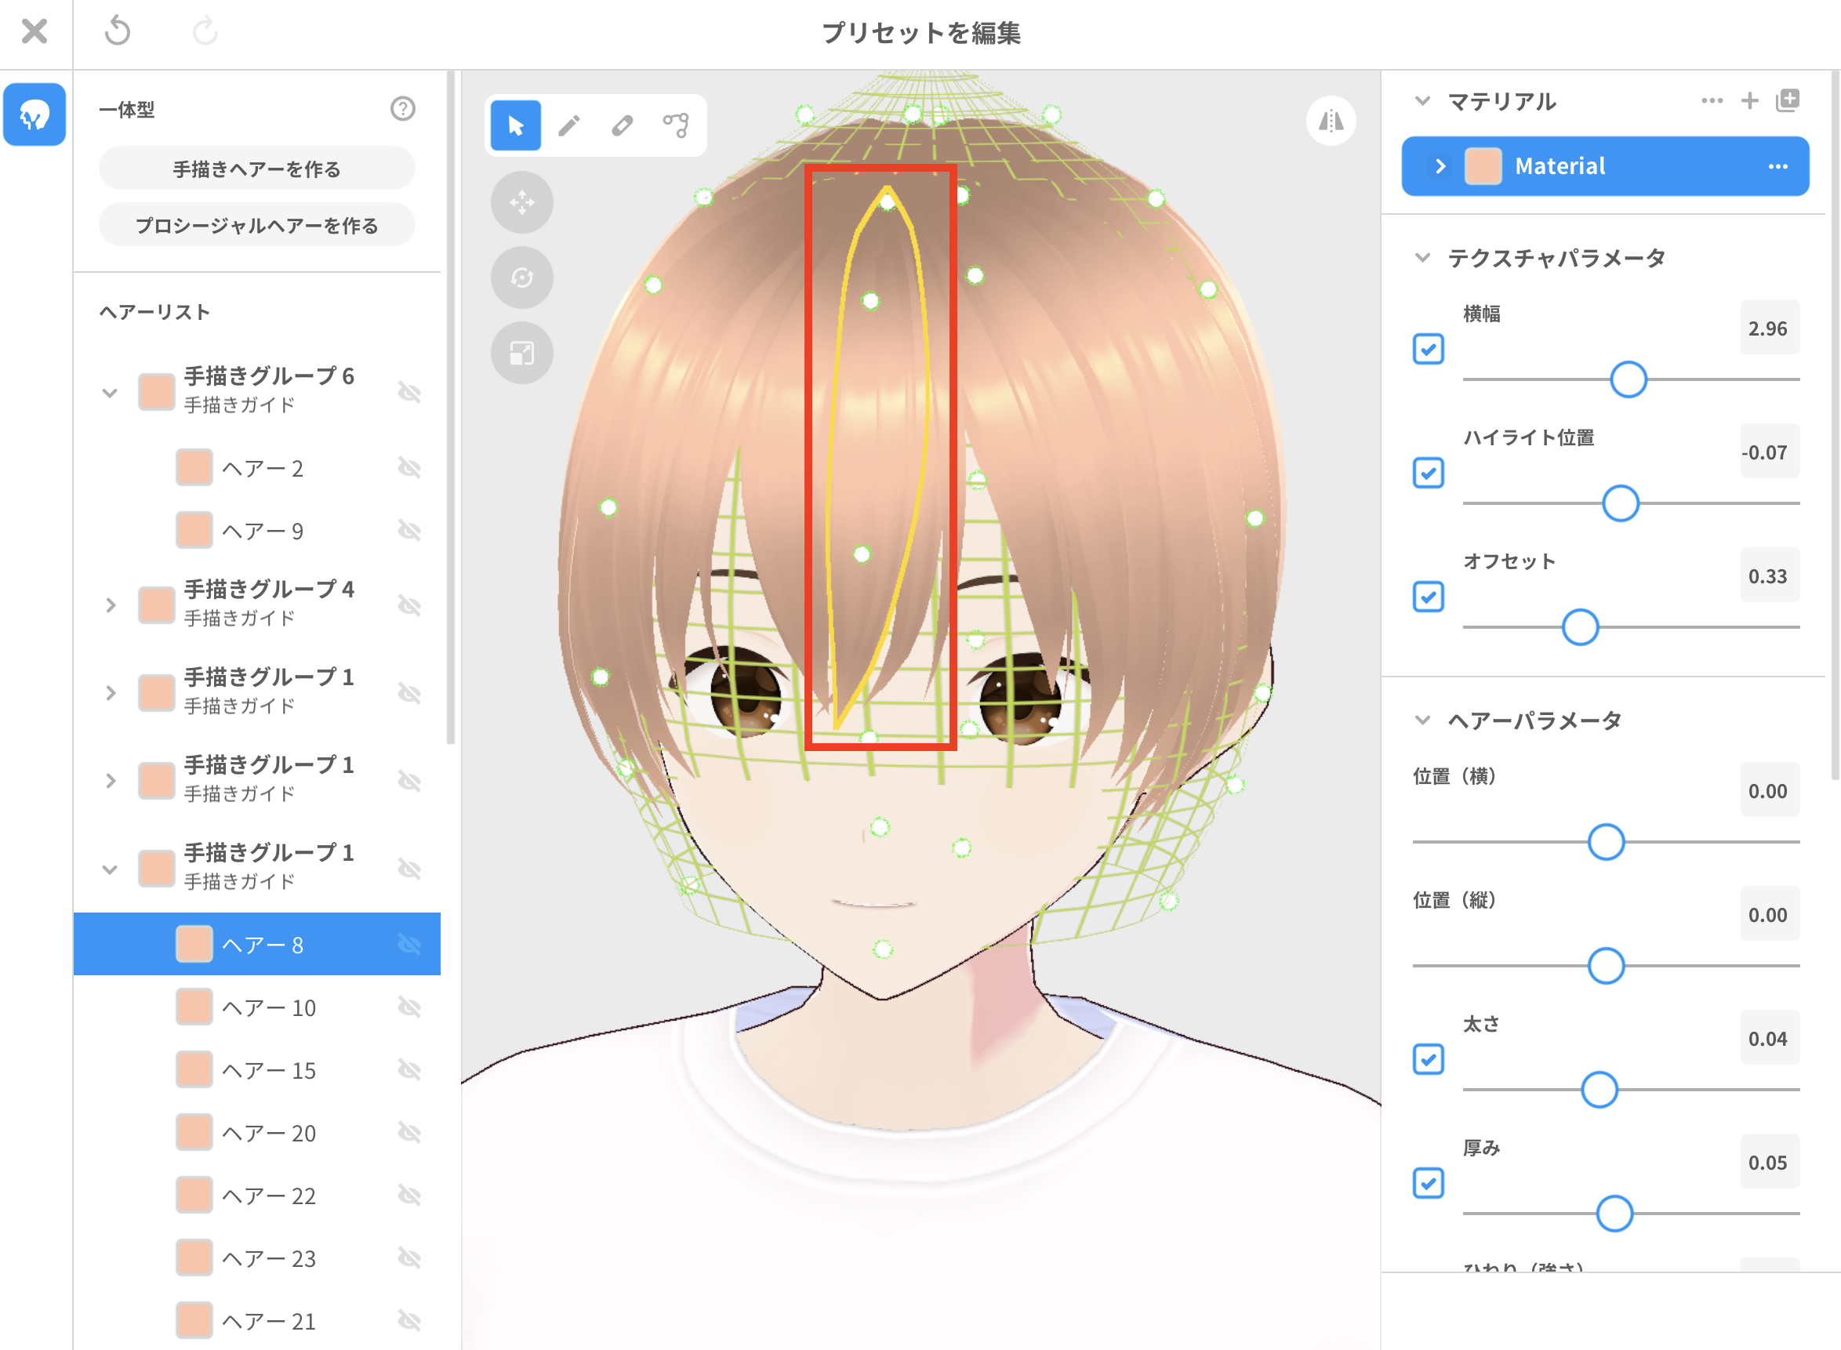
Task: Click the scale gizmo button
Action: point(522,353)
